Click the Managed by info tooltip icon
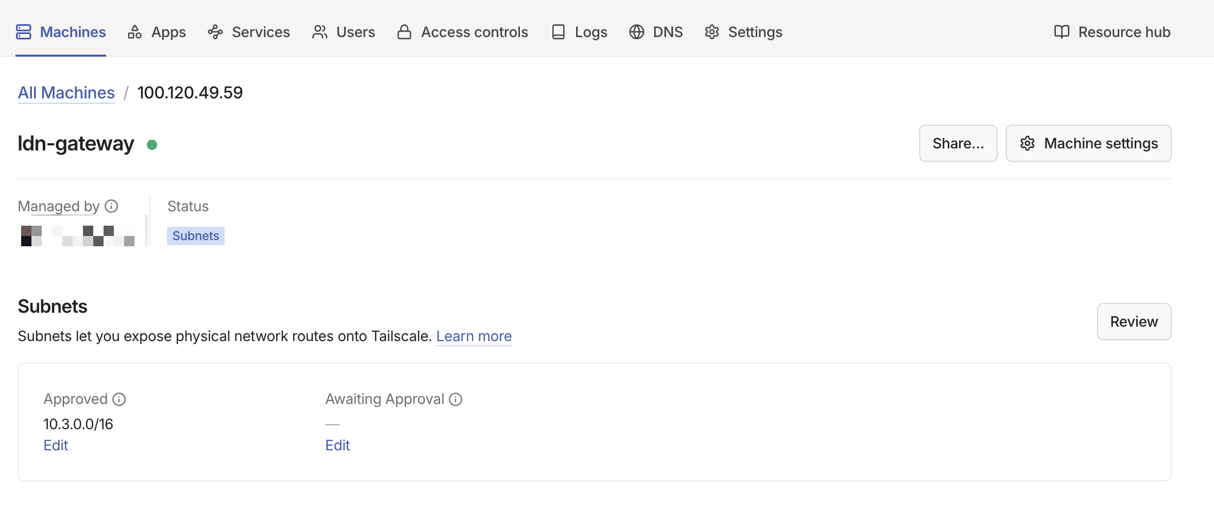This screenshot has width=1214, height=507. pos(111,206)
